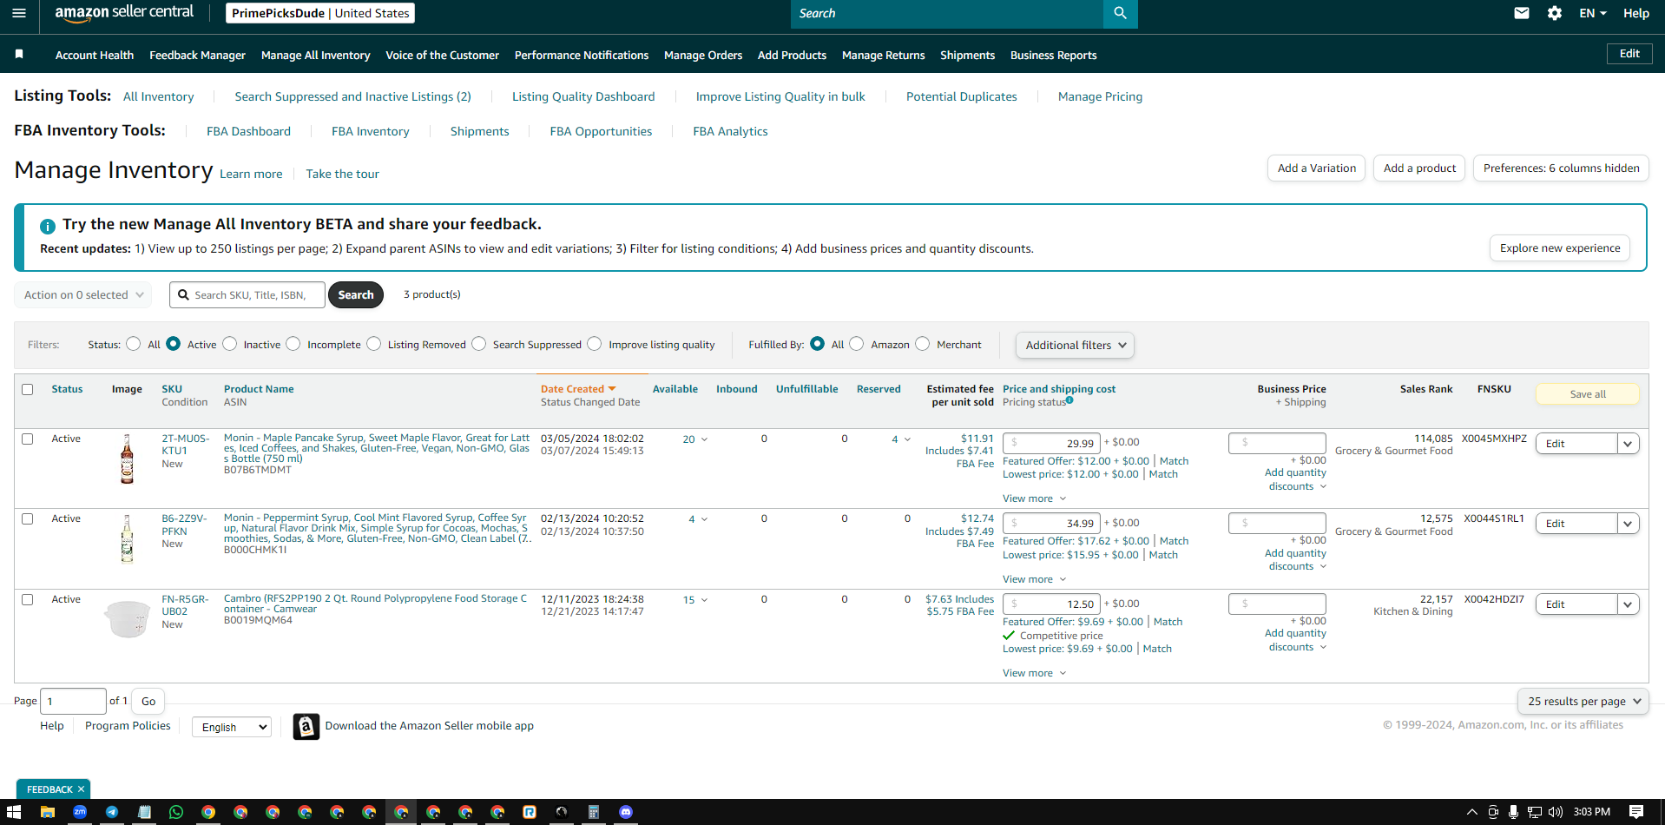Open the FBA Inventory tool tab
Viewport: 1665px width, 825px height.
pos(370,131)
